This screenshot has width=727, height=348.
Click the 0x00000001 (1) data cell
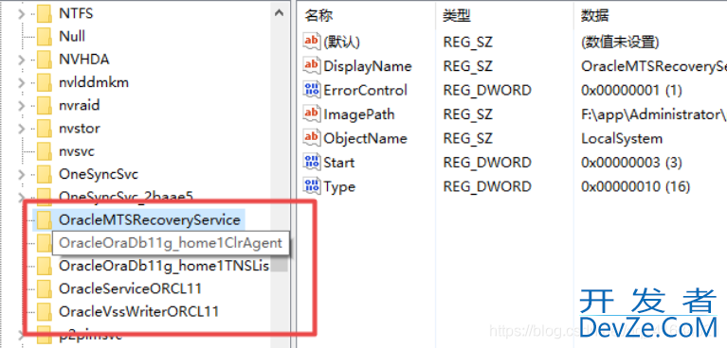click(631, 90)
